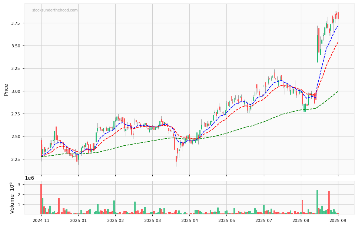Click the 2025-01 date label
The height and width of the screenshot is (226, 358).
tap(78, 220)
